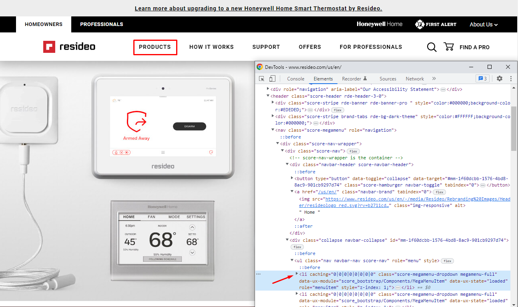This screenshot has height=307, width=518.
Task: Open the resideologo_red.svg image URL
Action: (x=405, y=202)
